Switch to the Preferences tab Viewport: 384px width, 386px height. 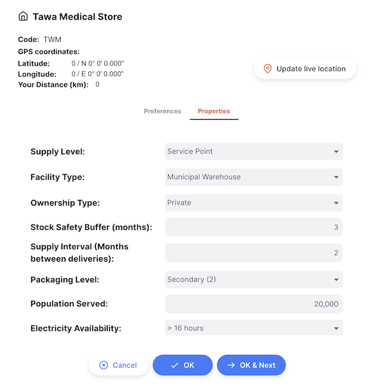162,111
